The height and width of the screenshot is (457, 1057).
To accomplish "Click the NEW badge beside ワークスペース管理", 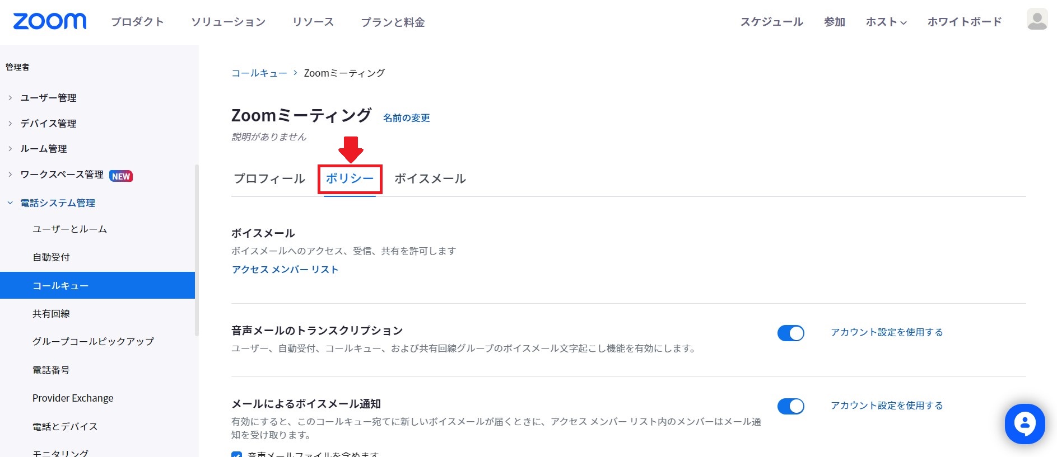I will click(x=121, y=176).
